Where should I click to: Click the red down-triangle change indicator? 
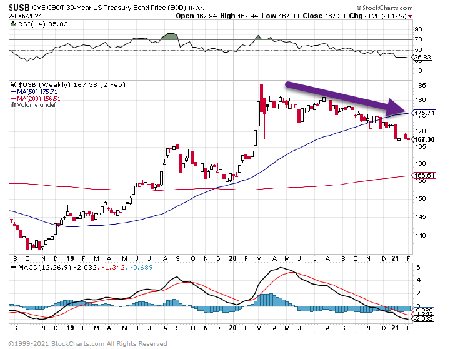[411, 16]
